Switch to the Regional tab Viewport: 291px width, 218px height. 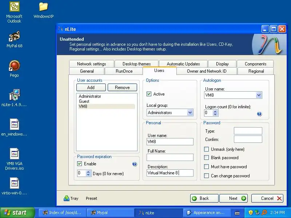pos(256,71)
